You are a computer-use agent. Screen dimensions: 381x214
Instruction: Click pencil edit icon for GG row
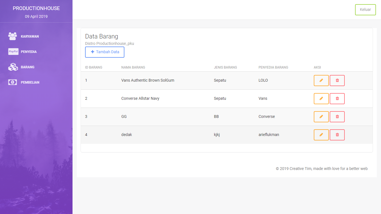(x=321, y=117)
